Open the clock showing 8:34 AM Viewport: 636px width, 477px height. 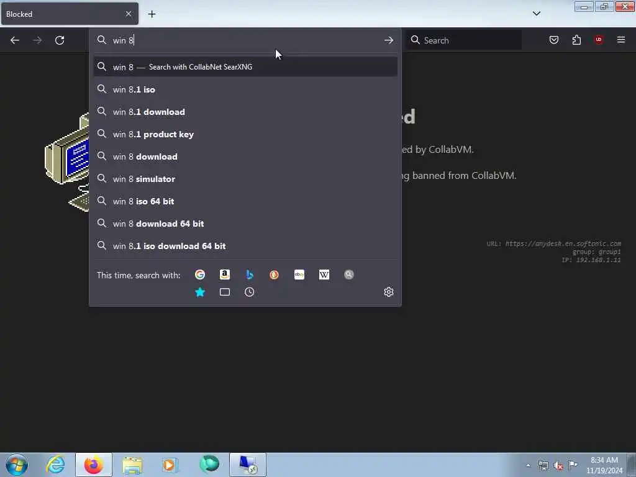point(604,465)
